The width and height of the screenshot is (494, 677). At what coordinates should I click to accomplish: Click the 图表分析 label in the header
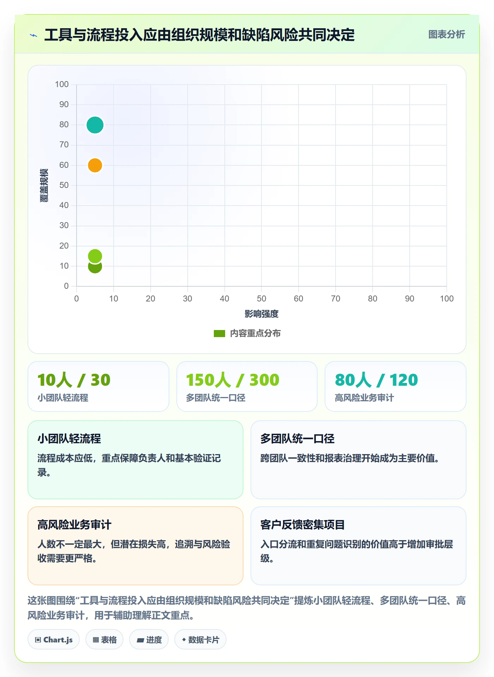coord(446,35)
